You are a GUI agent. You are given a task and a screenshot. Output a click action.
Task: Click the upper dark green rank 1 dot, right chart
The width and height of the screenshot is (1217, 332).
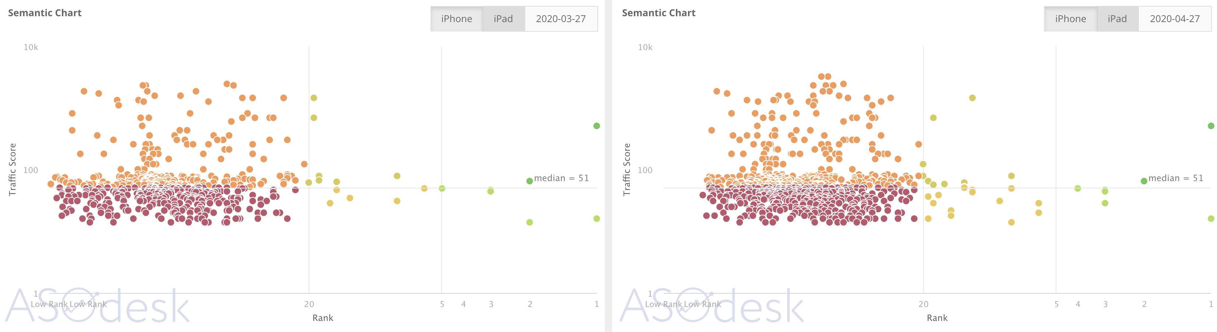1211,126
